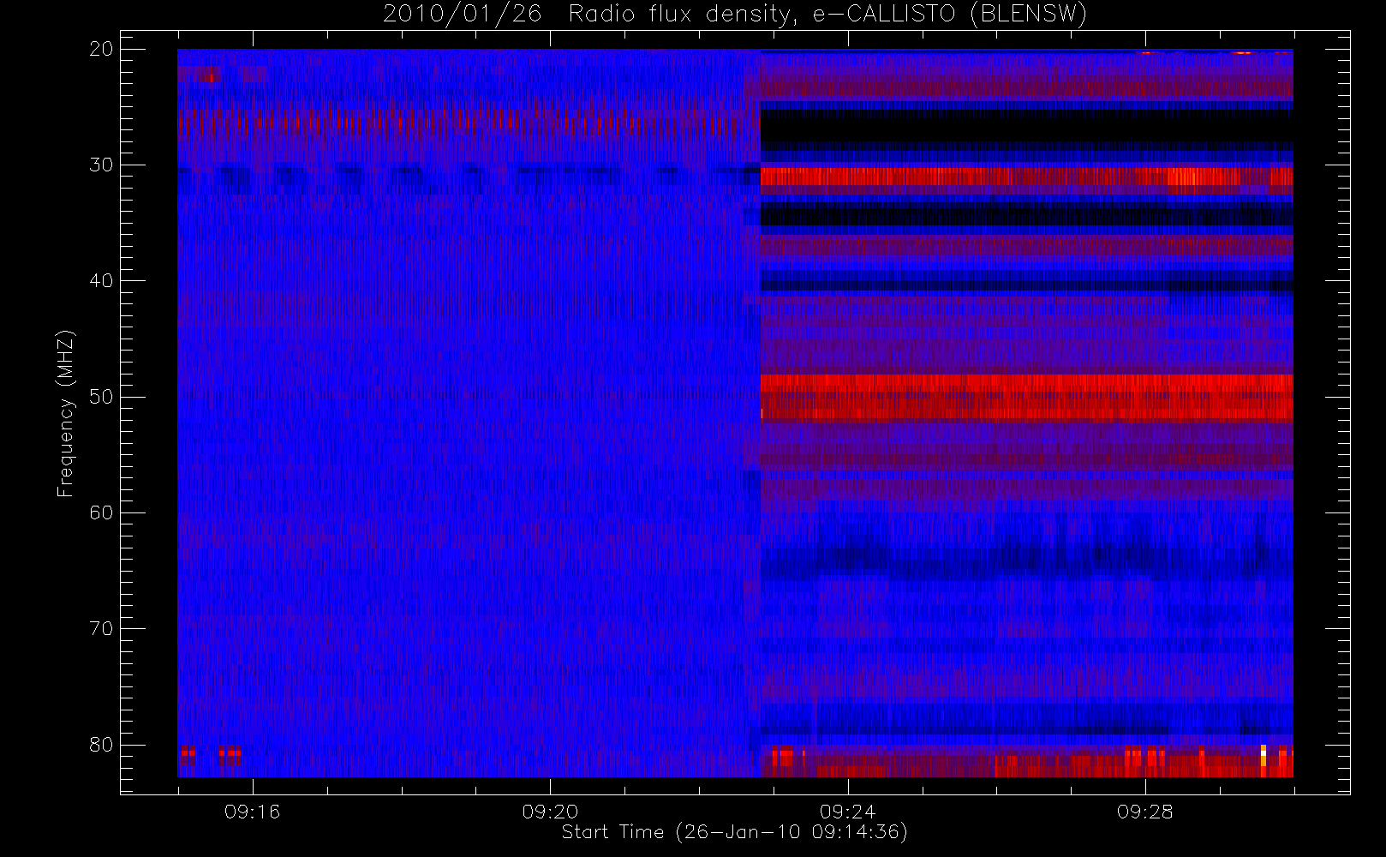The width and height of the screenshot is (1386, 857).
Task: Click the 80 frequency tick label
Action: (101, 745)
